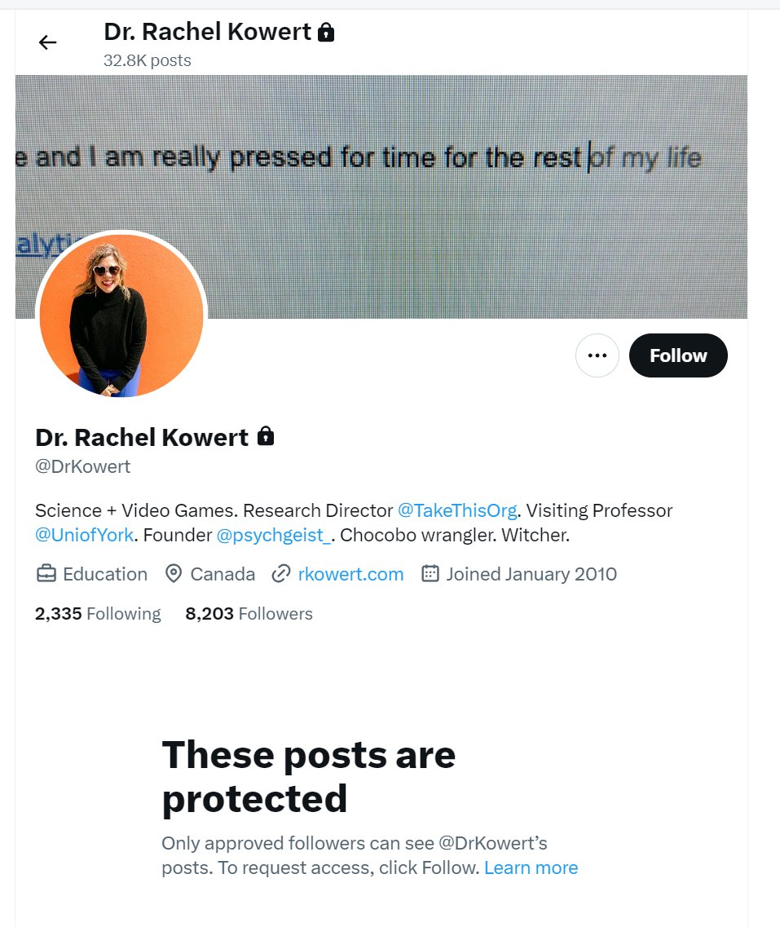
Task: Open the circular profile photo
Action: click(121, 315)
